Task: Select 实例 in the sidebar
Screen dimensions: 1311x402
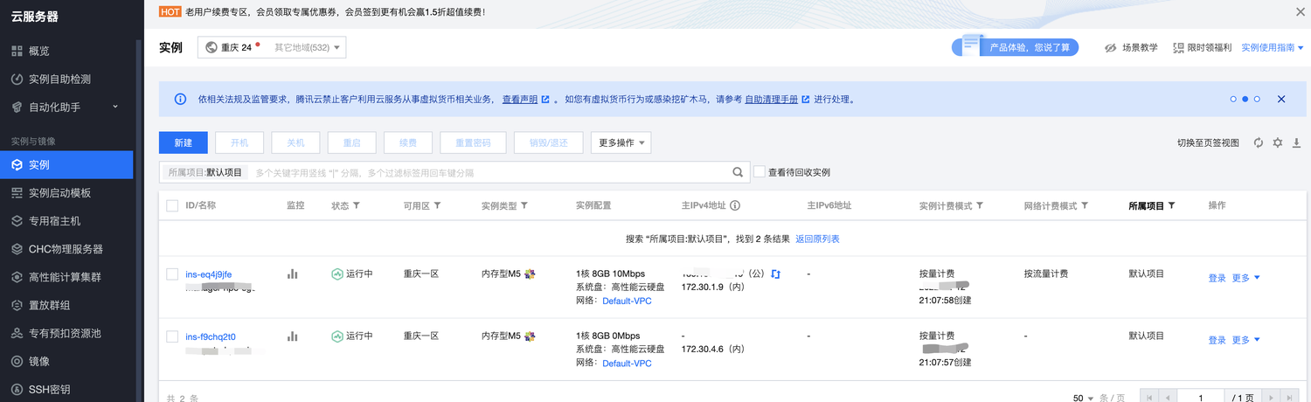Action: (66, 164)
